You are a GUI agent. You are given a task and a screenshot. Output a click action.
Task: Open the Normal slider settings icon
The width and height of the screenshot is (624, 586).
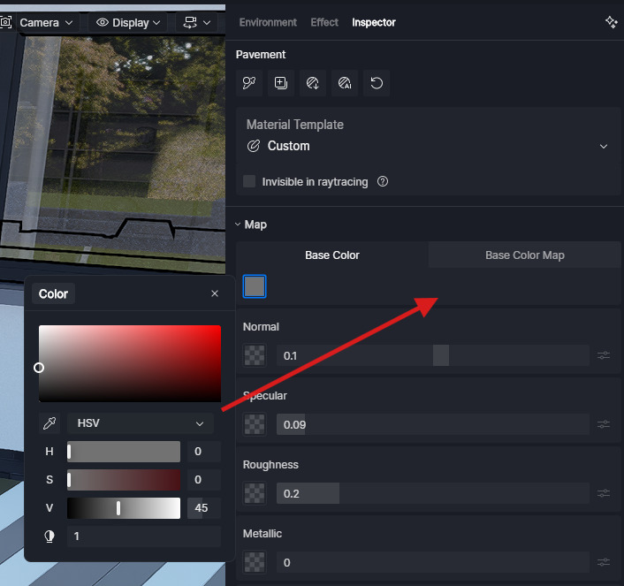pos(604,355)
